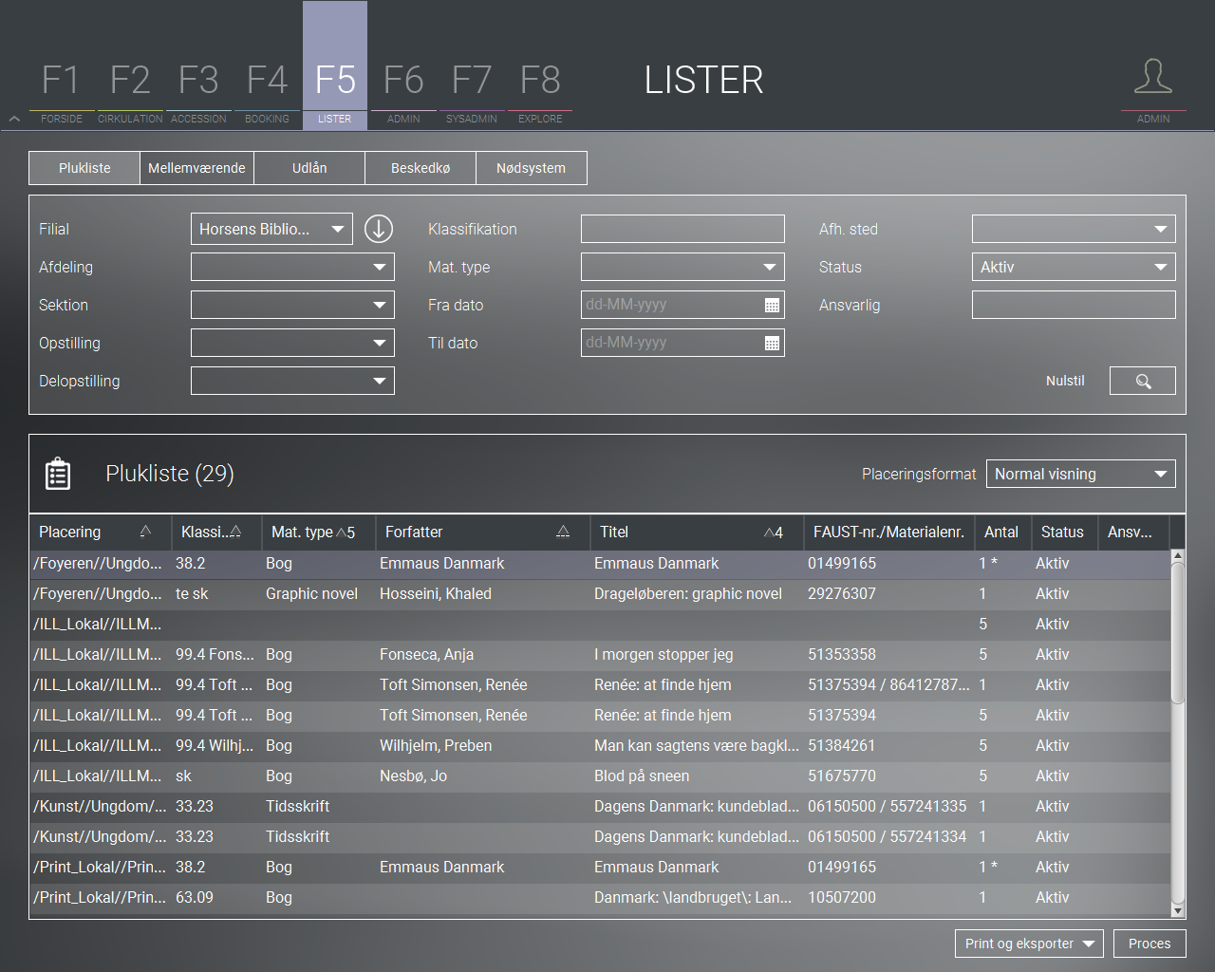Select the row Drageløberen: graphic novel
Screen dimensions: 1215x972
600,593
